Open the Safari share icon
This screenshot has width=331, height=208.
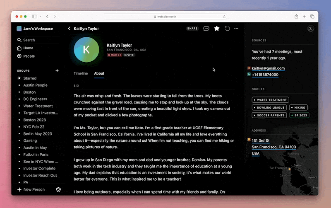pos(296,17)
